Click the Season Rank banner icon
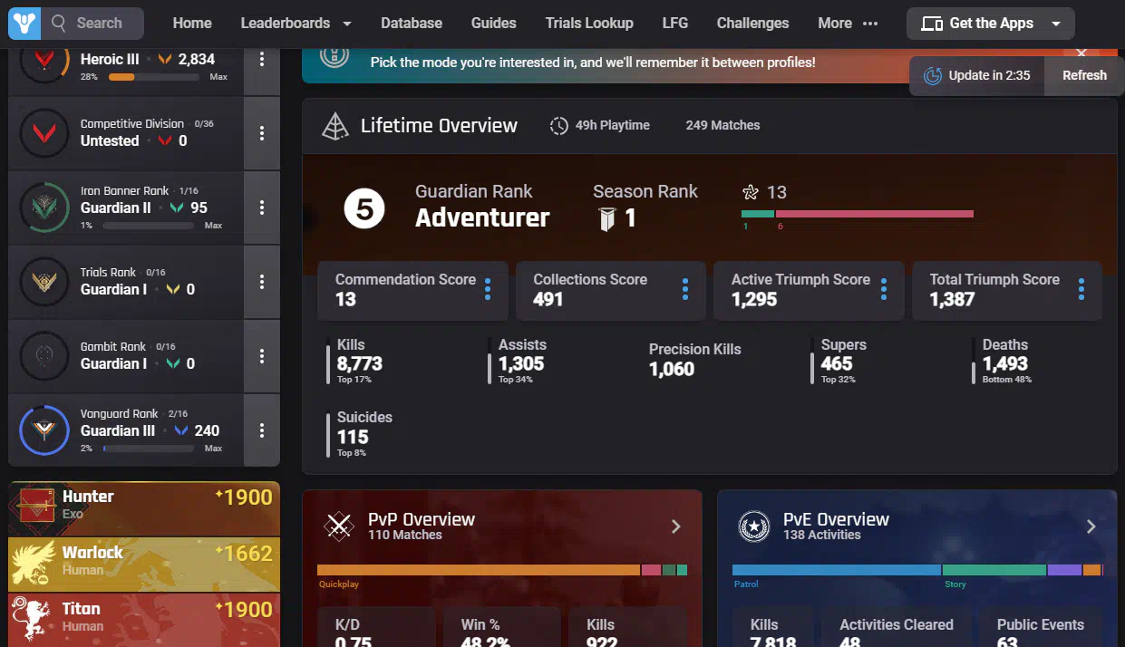Viewport: 1125px width, 647px height. click(x=608, y=218)
